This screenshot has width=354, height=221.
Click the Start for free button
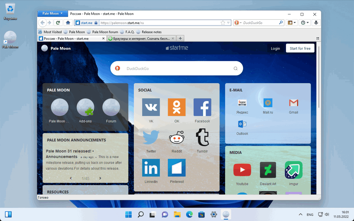coord(300,48)
